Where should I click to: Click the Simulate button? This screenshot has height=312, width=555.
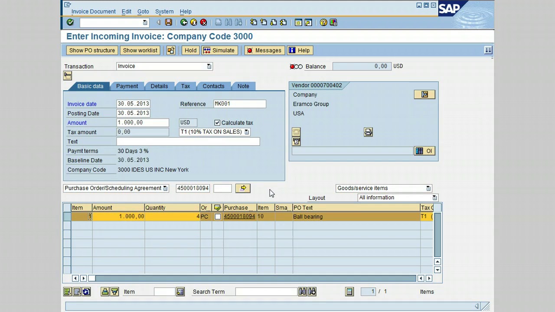coord(219,50)
